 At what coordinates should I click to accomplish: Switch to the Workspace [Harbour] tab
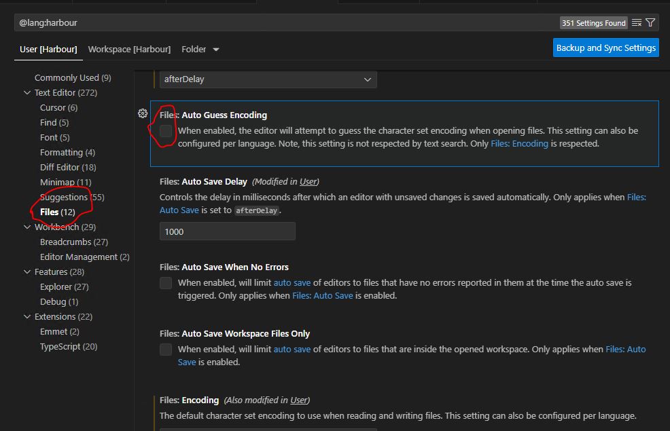tap(129, 50)
